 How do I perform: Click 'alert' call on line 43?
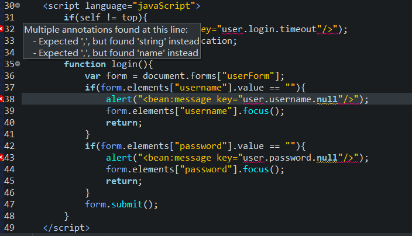[119, 158]
